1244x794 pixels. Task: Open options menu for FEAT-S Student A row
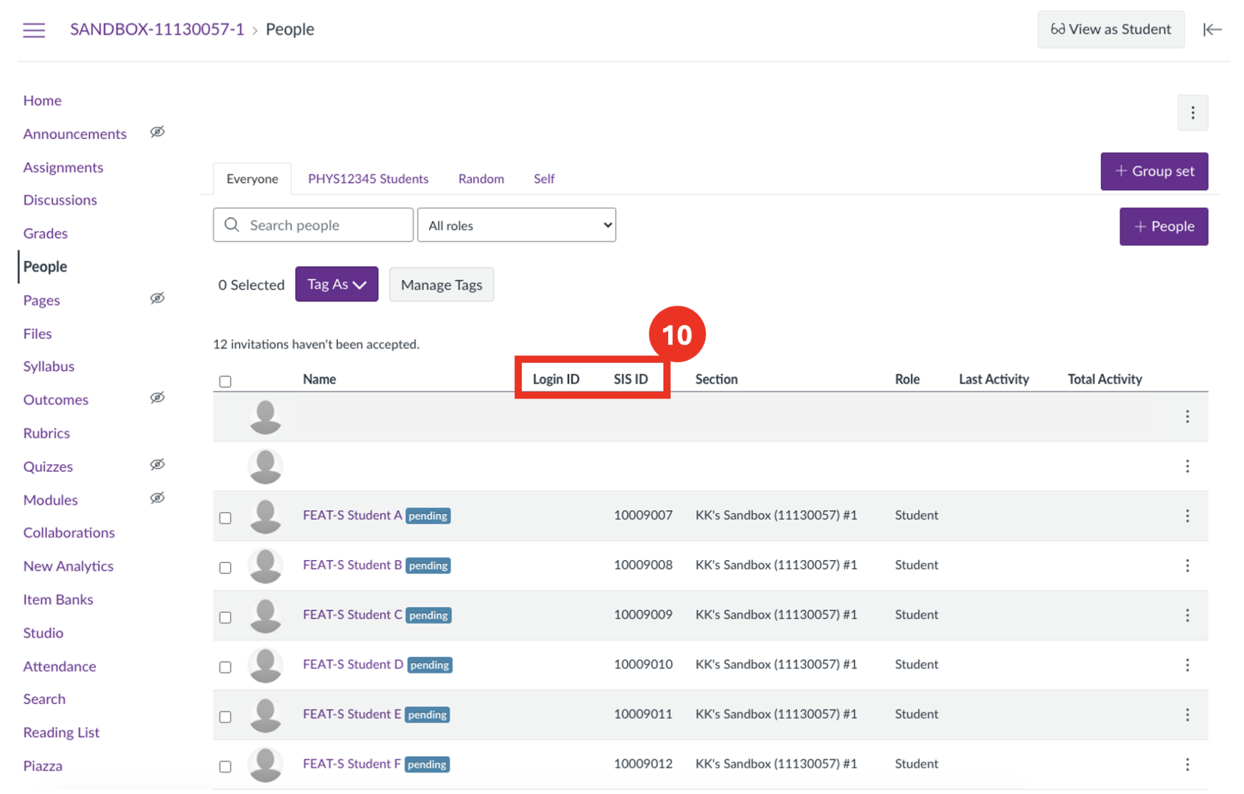pyautogui.click(x=1188, y=516)
